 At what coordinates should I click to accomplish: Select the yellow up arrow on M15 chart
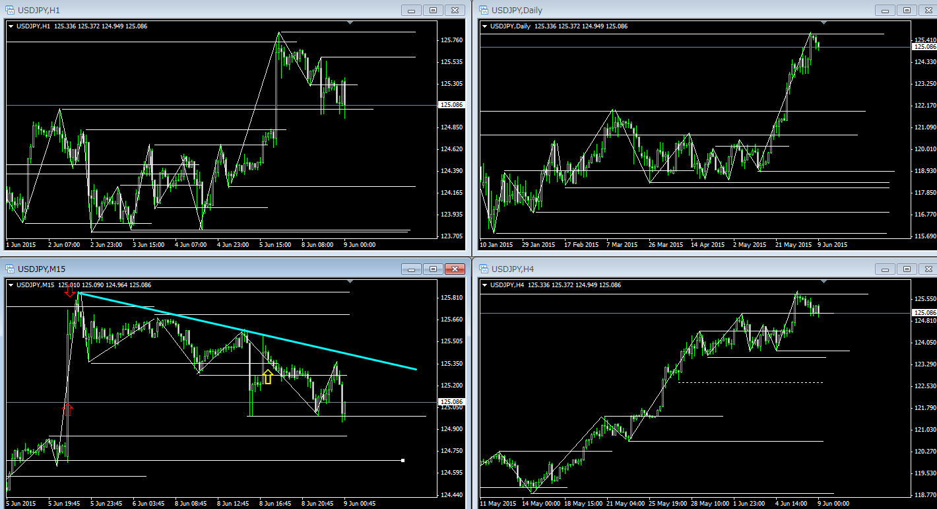267,377
